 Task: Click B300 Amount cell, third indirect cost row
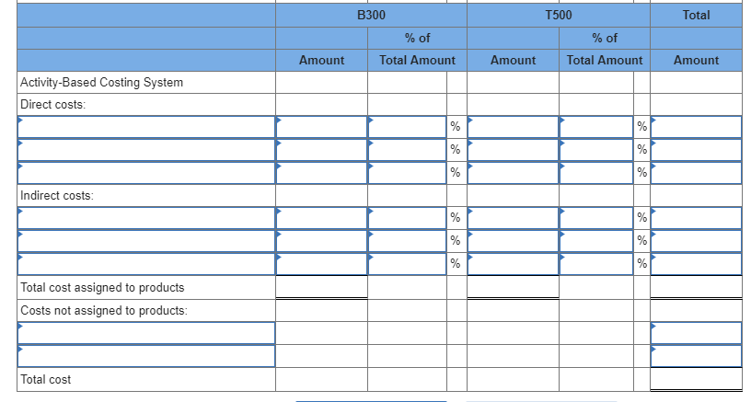[321, 264]
